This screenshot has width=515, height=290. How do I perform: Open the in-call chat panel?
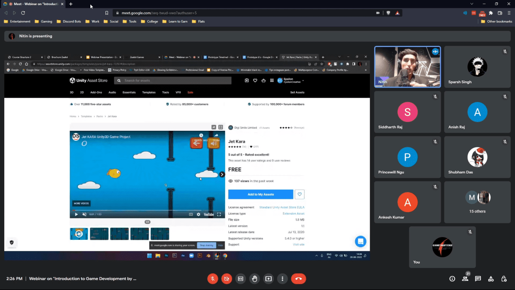click(x=478, y=279)
